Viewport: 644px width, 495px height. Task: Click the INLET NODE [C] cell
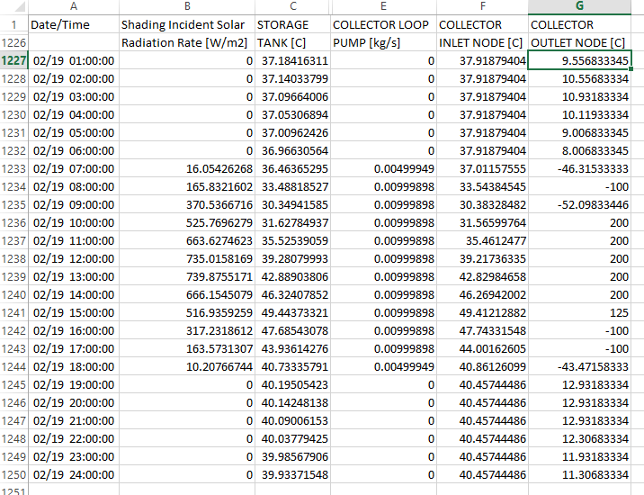(483, 43)
